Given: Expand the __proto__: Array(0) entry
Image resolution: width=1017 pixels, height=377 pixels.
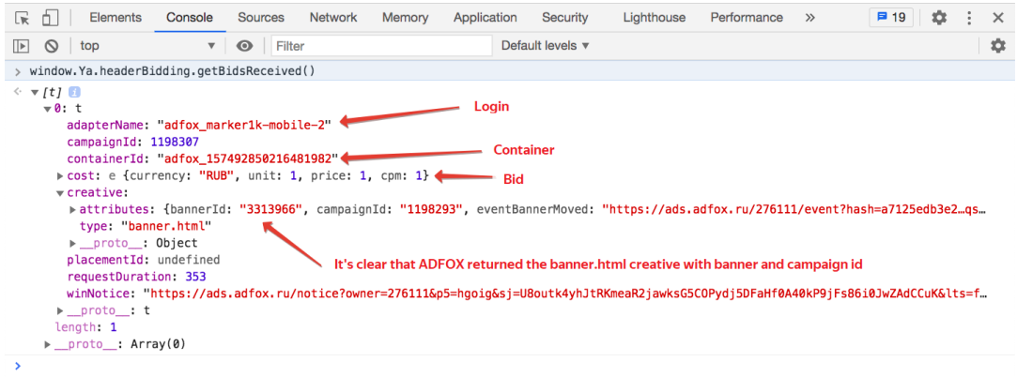Looking at the screenshot, I should point(49,344).
